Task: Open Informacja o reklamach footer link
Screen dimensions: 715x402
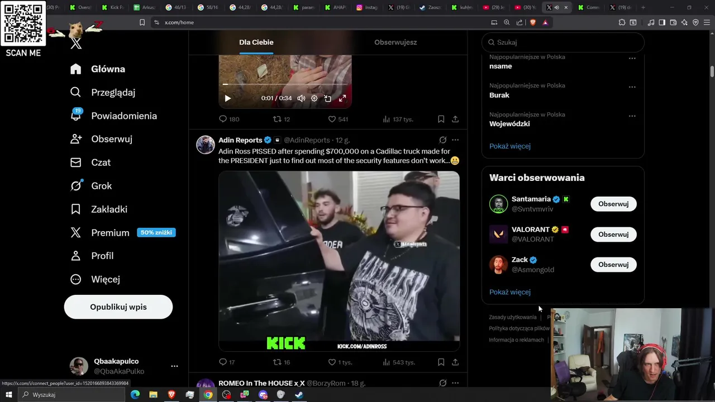Action: point(517,340)
